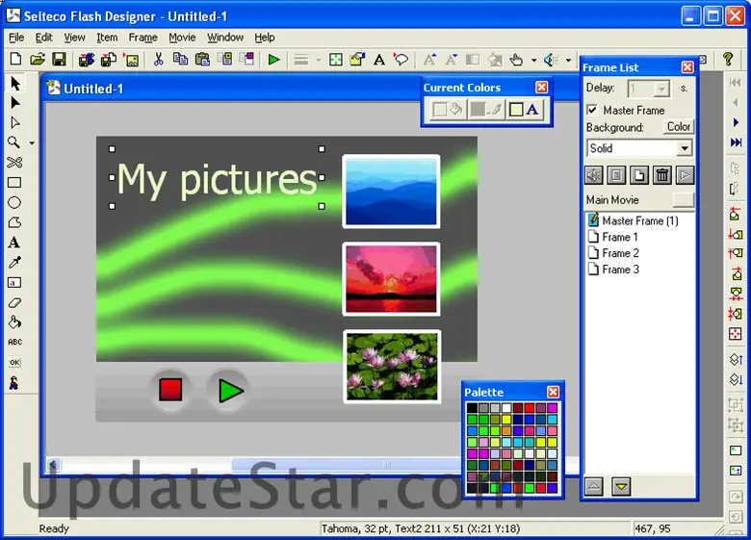Click the frame sound speaker icon
Screen dimensions: 751x540
[594, 175]
